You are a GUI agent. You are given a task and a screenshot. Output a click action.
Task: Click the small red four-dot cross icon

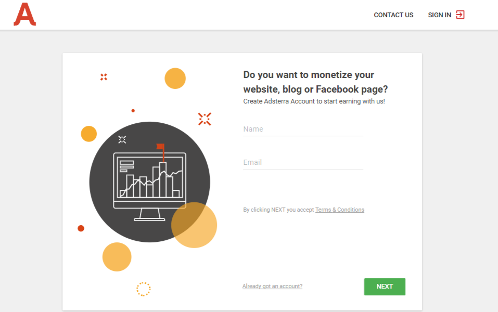[104, 77]
